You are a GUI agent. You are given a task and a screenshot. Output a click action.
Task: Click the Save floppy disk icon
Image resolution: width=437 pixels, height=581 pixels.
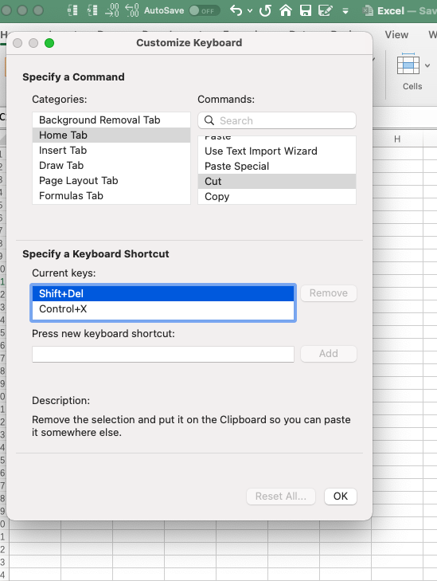[x=306, y=10]
